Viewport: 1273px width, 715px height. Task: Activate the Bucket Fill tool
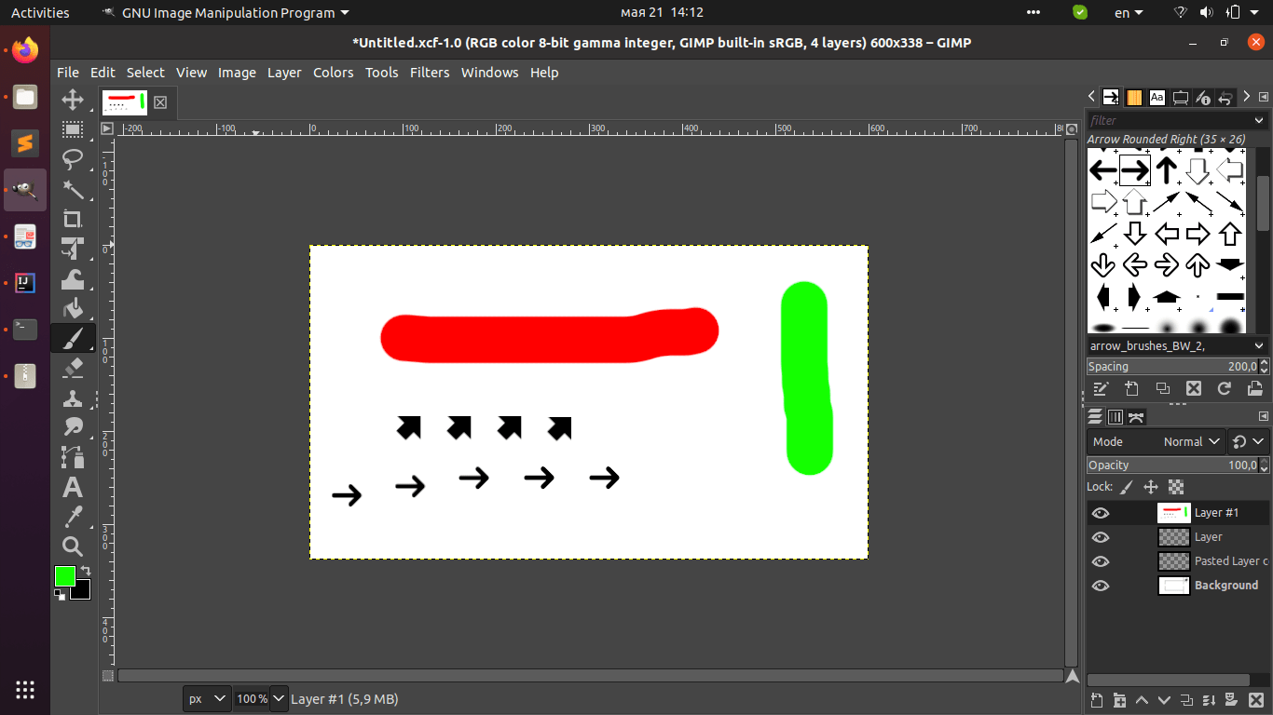tap(73, 308)
